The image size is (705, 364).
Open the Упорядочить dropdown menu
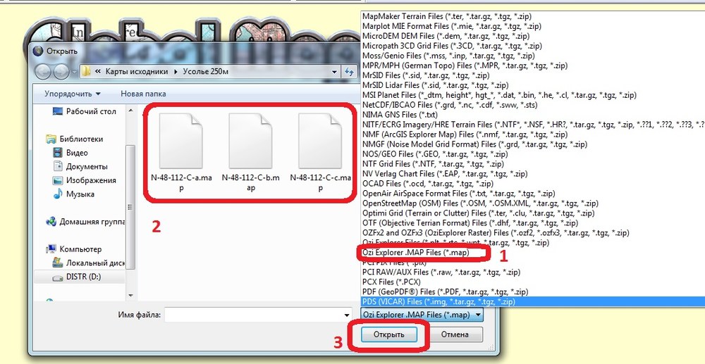[x=73, y=94]
